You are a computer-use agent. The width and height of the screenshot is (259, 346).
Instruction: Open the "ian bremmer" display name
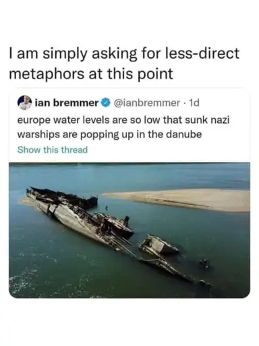(67, 103)
